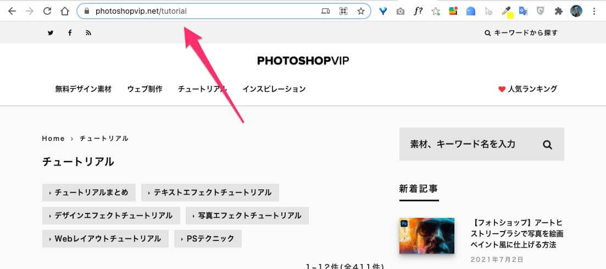Click the 2021年7月2日 article date
This screenshot has width=606, height=269.
pyautogui.click(x=497, y=259)
